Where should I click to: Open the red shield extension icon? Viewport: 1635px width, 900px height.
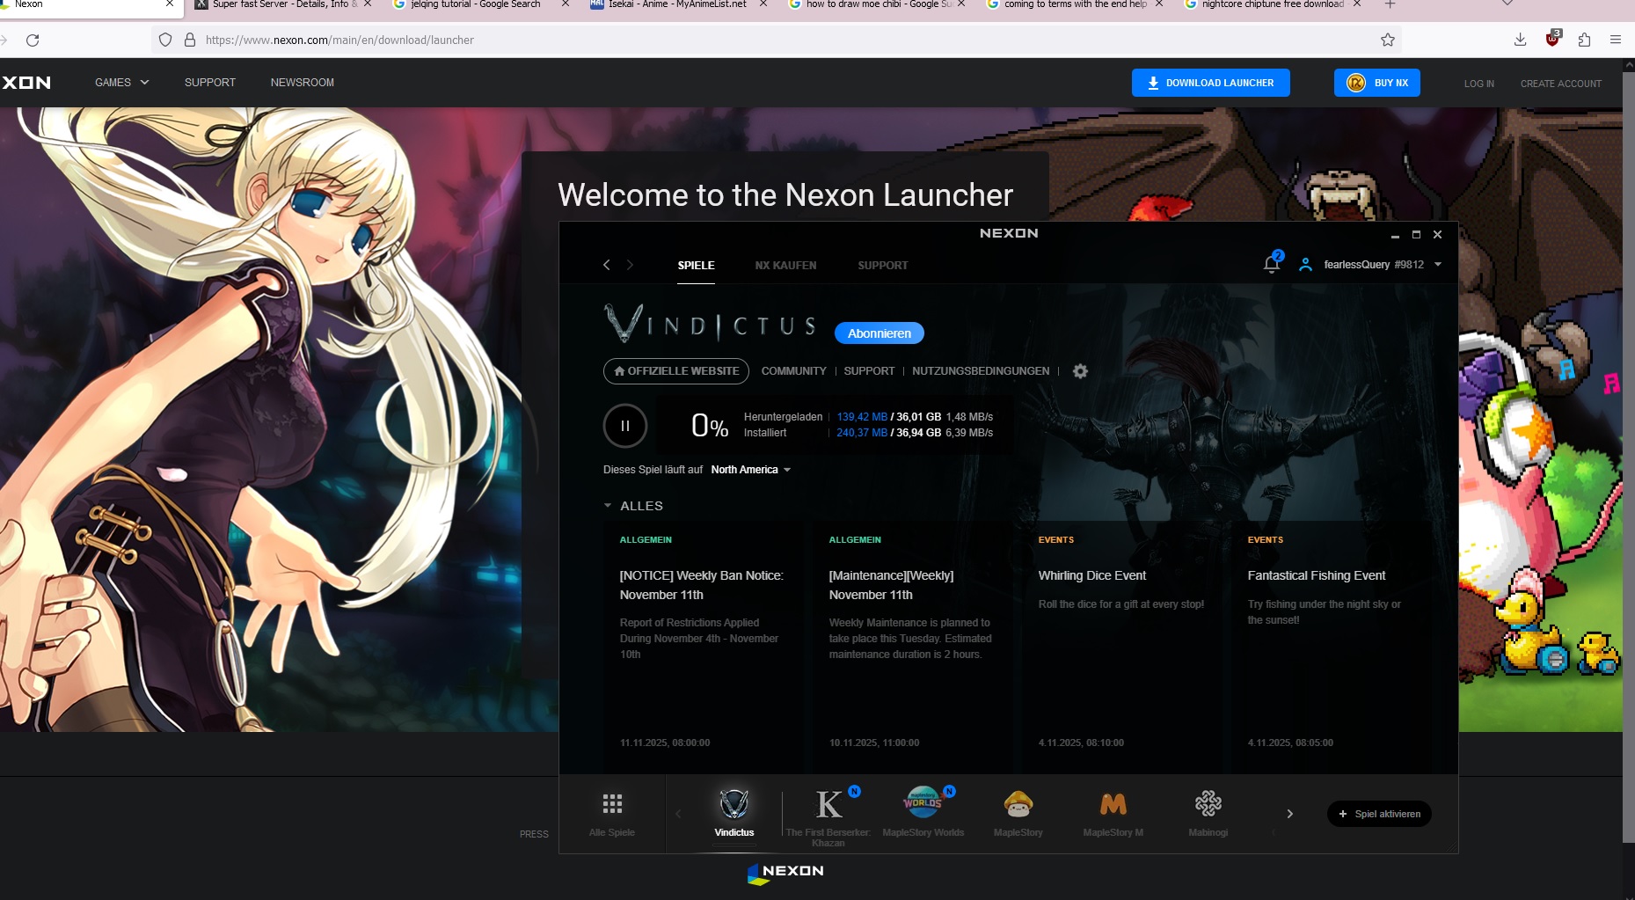pos(1552,39)
